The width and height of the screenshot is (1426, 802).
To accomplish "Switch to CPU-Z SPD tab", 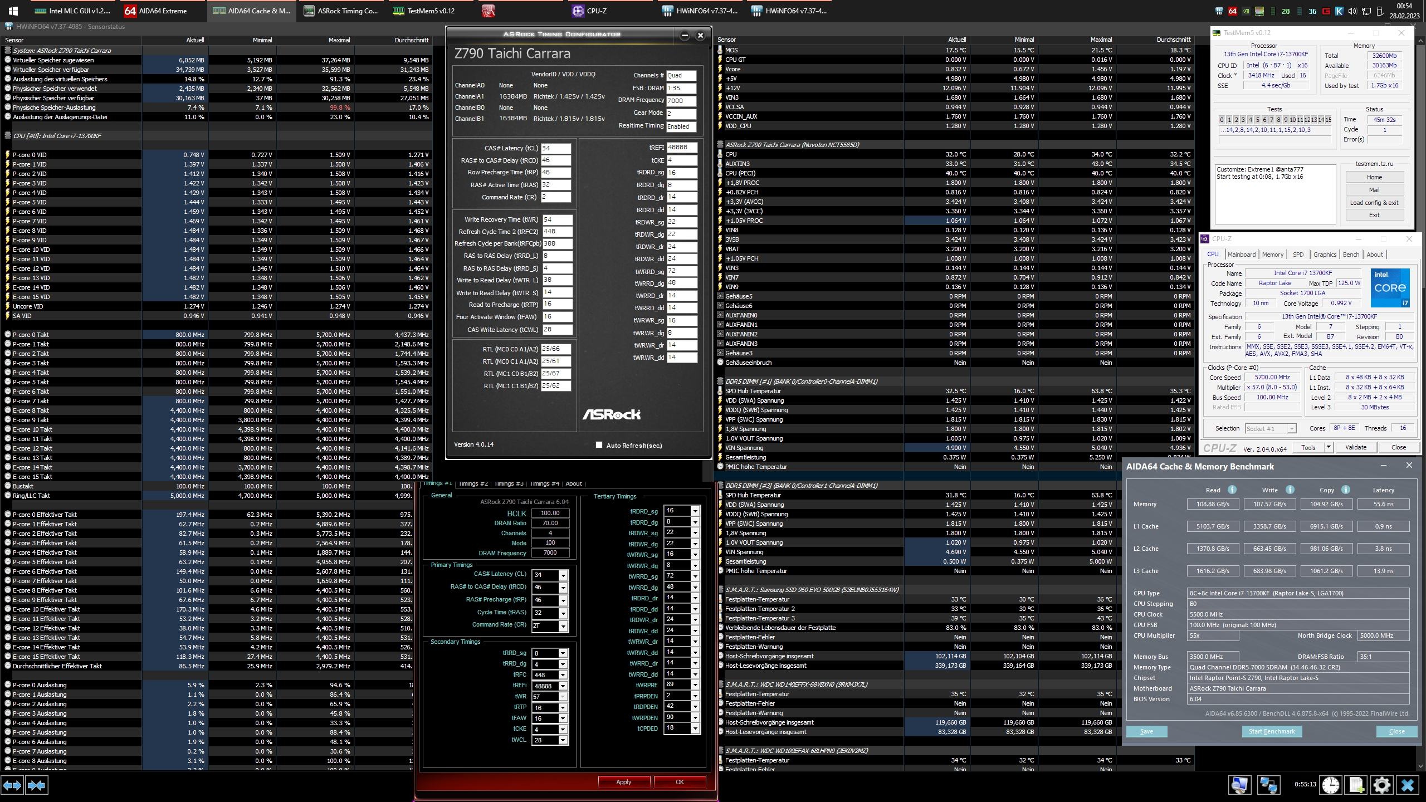I will [x=1298, y=255].
